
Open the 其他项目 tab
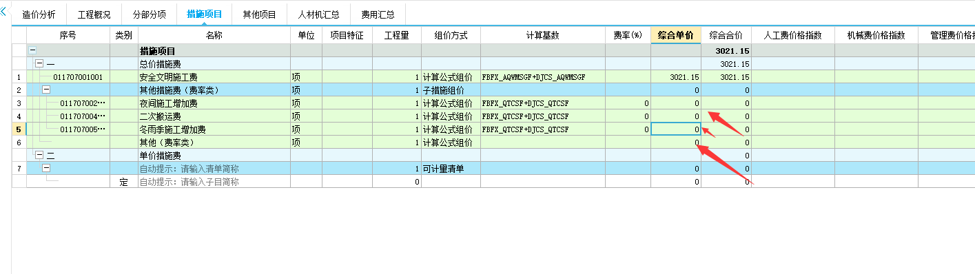259,14
